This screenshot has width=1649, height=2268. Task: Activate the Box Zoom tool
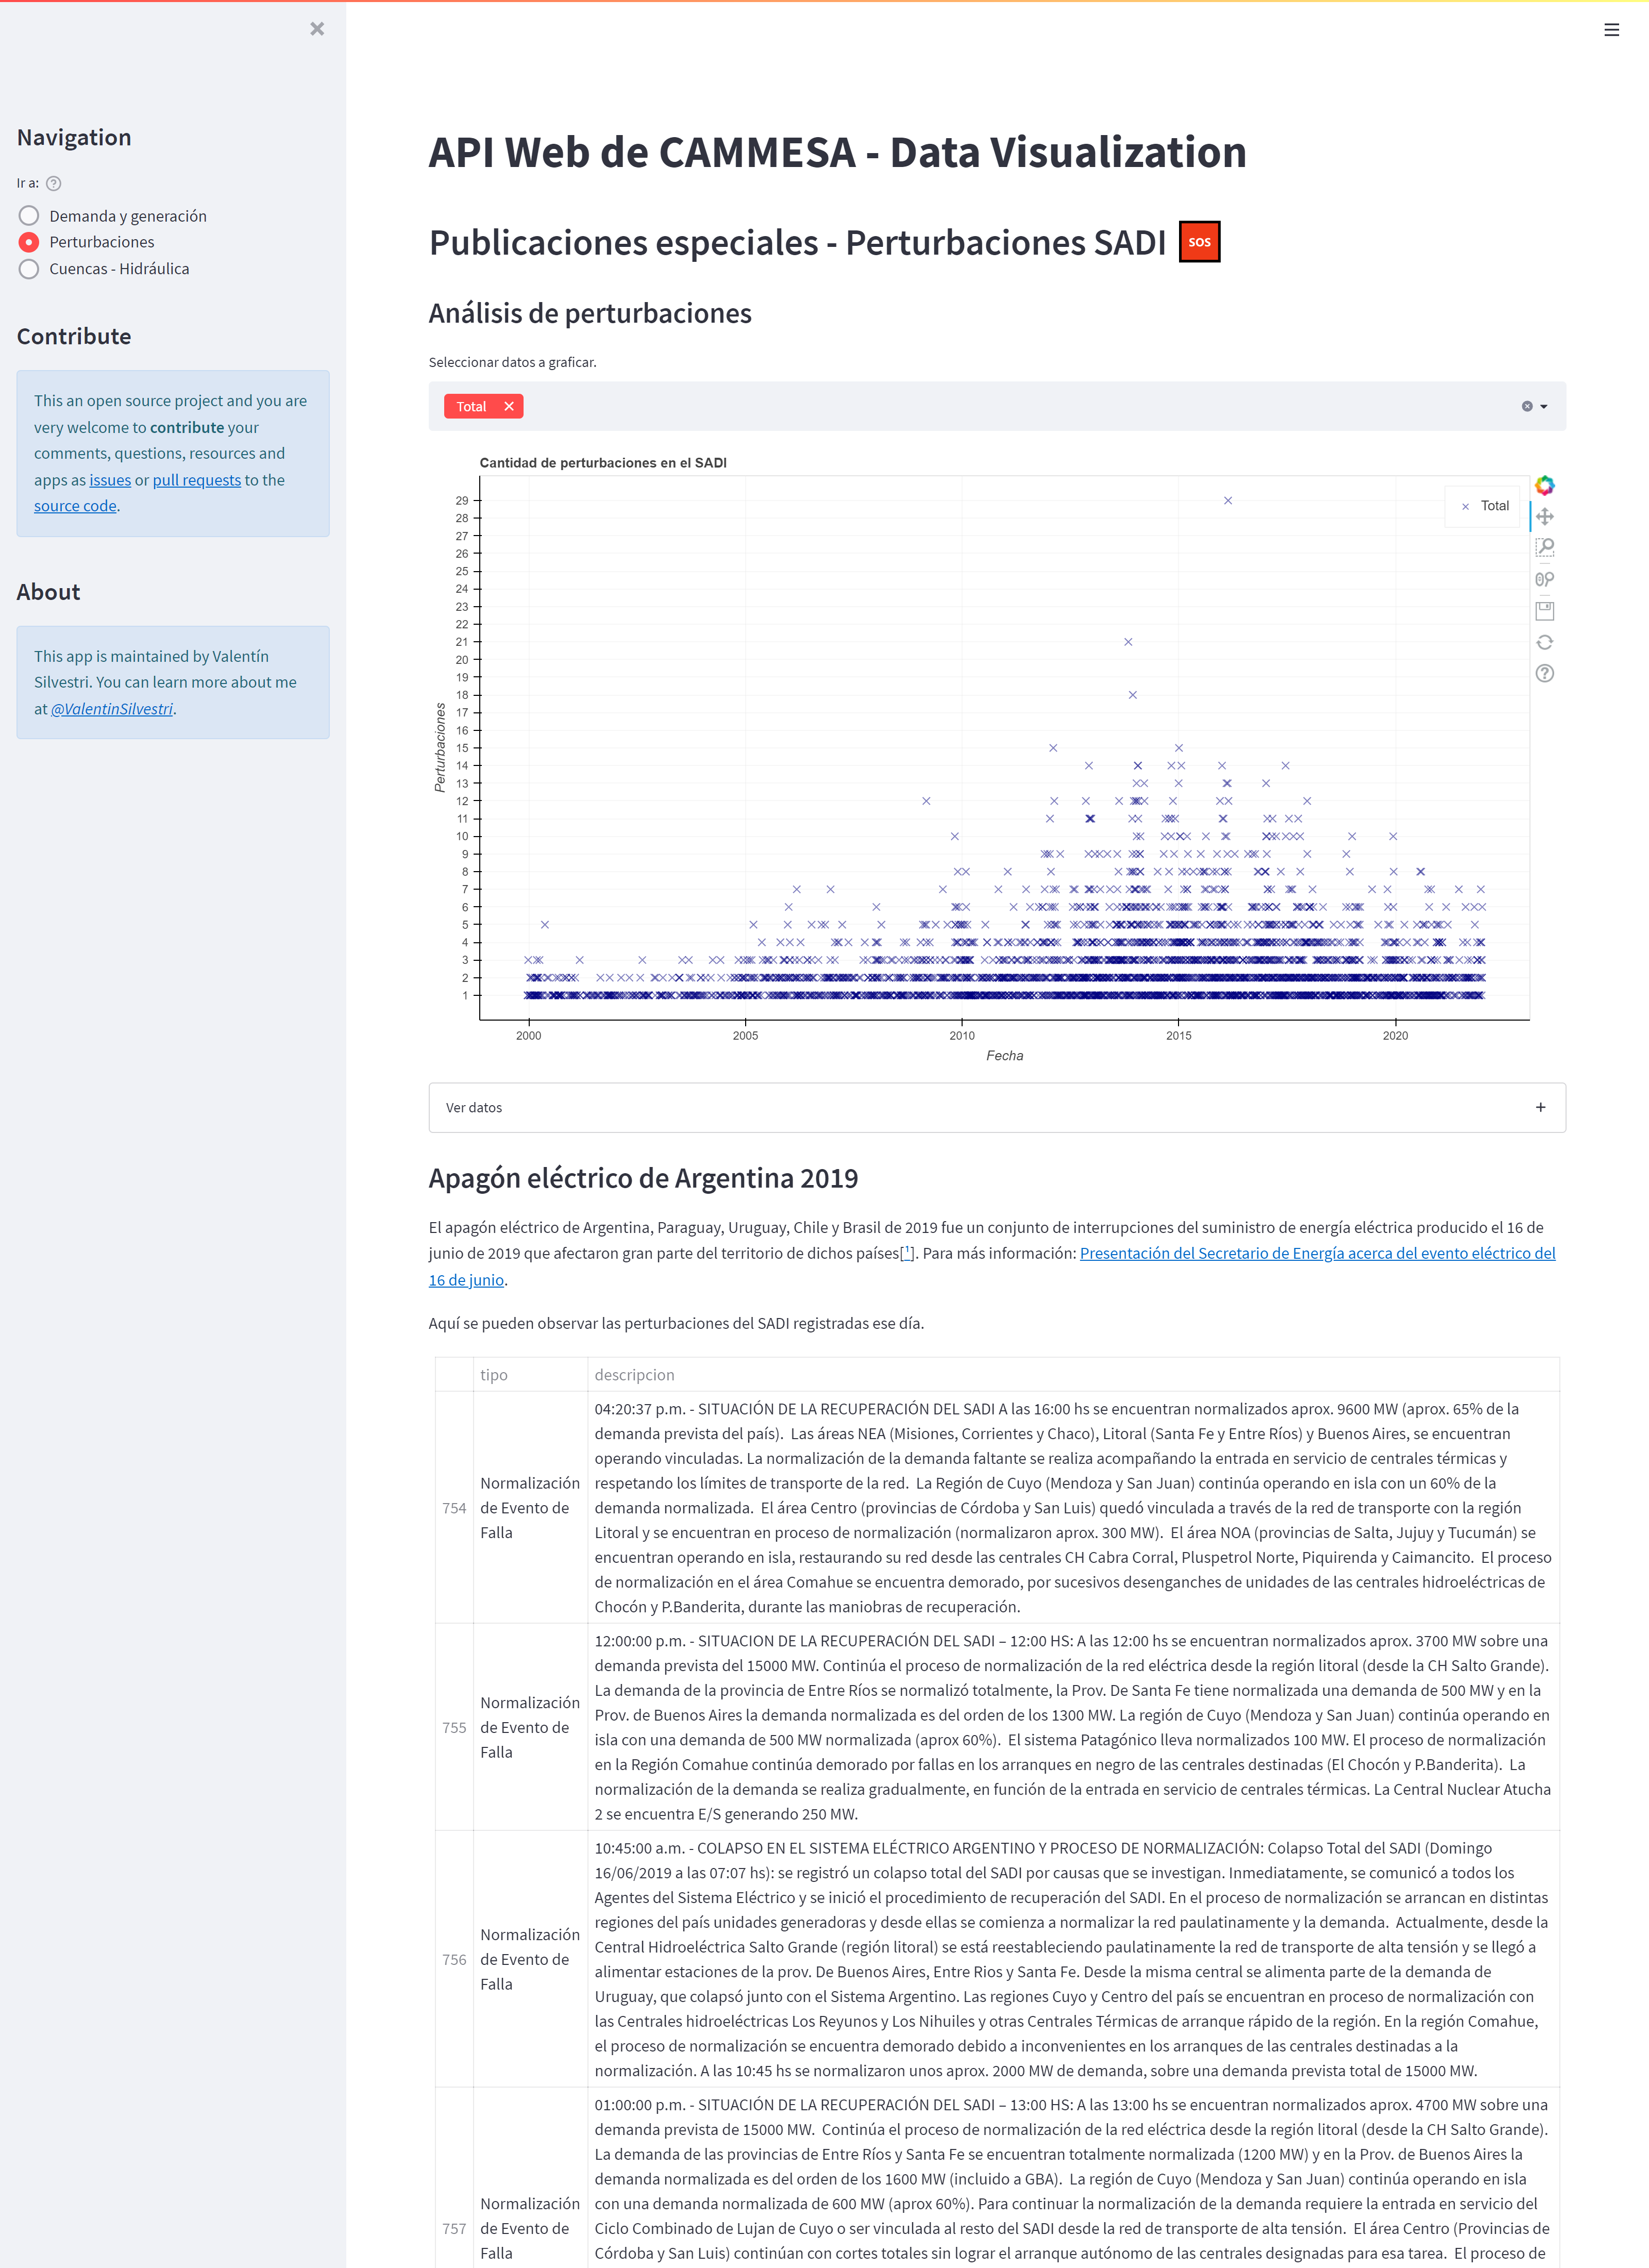point(1545,548)
